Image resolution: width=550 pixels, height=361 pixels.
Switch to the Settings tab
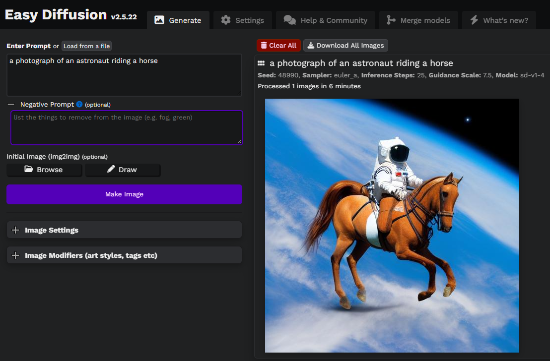pos(242,20)
